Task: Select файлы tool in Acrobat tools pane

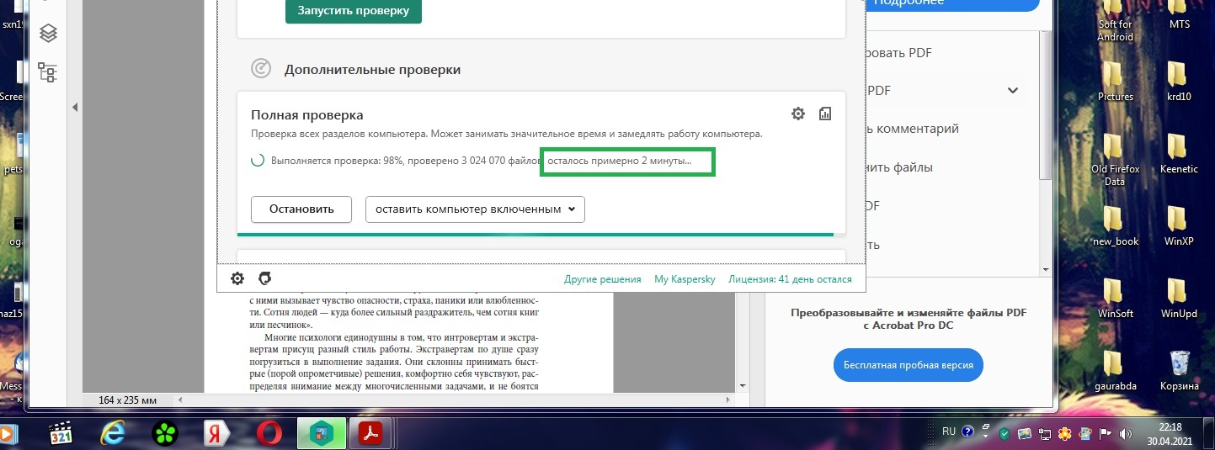Action: 901,167
